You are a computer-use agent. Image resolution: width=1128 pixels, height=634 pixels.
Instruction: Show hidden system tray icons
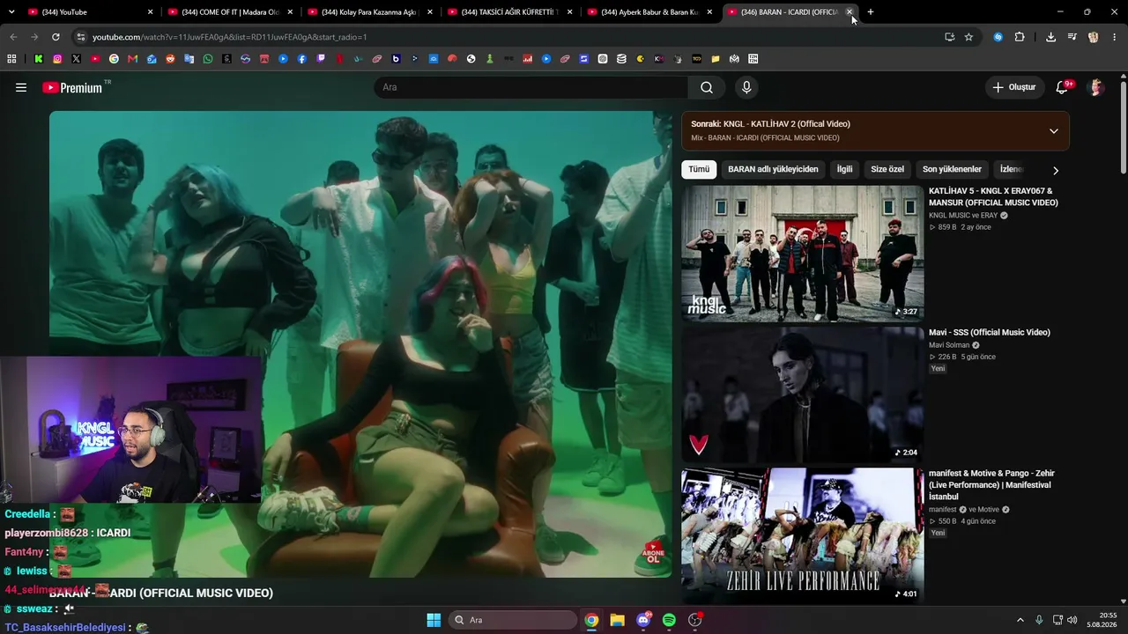(x=1020, y=620)
